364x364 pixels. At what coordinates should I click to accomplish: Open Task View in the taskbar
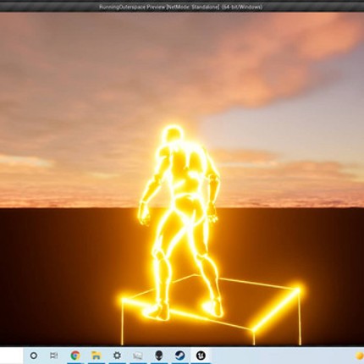point(54,356)
